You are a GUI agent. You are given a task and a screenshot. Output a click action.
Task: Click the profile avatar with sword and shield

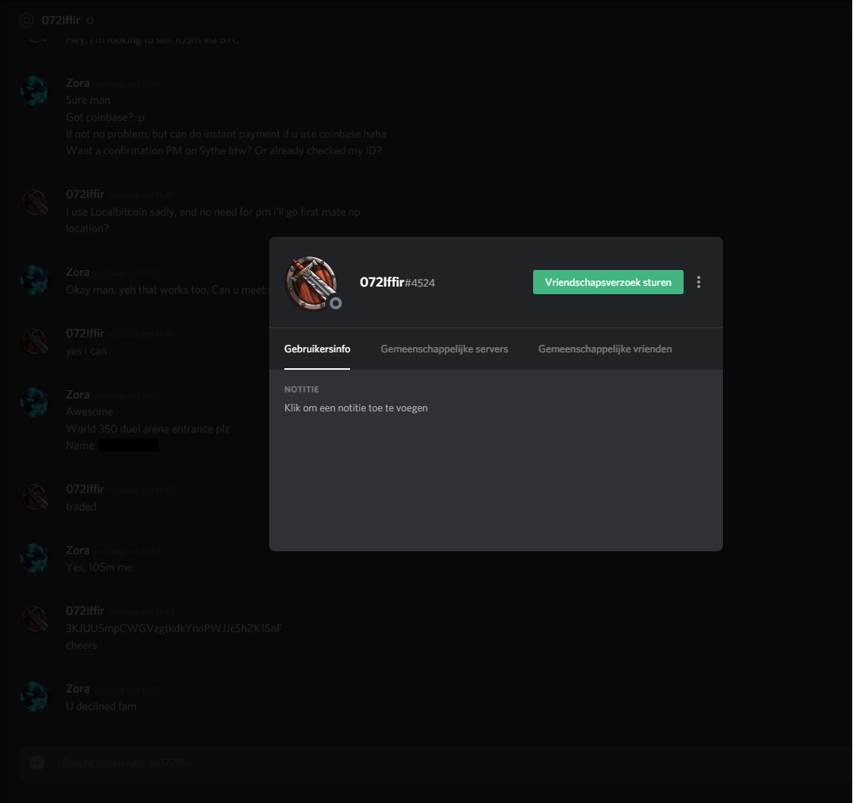311,283
